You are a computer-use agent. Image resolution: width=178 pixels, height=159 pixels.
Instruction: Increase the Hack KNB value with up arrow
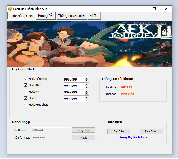click(87, 85)
